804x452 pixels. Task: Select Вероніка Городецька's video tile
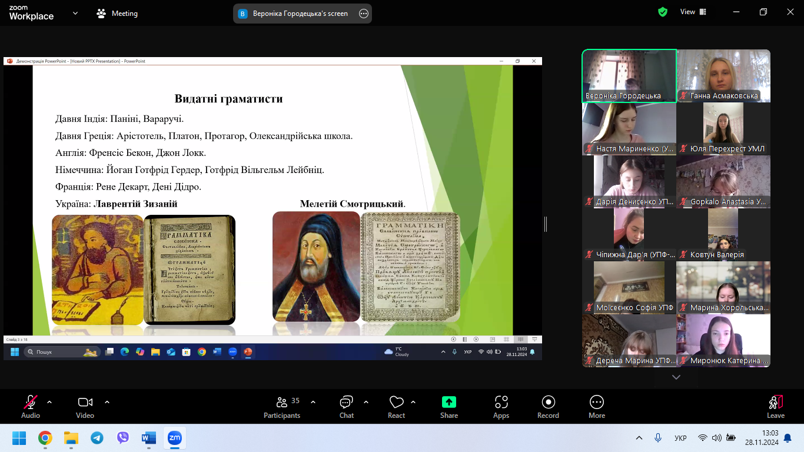point(629,76)
